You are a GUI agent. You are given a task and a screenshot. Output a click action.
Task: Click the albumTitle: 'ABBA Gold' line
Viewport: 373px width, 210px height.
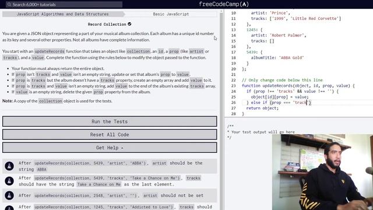click(277, 58)
